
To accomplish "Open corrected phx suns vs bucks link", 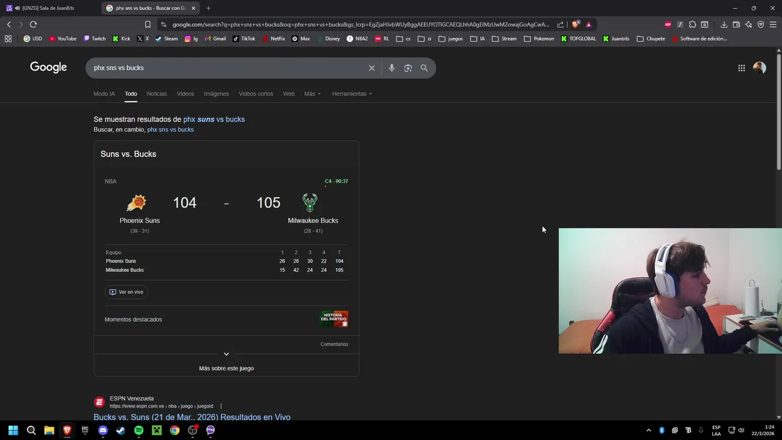I will [x=214, y=119].
